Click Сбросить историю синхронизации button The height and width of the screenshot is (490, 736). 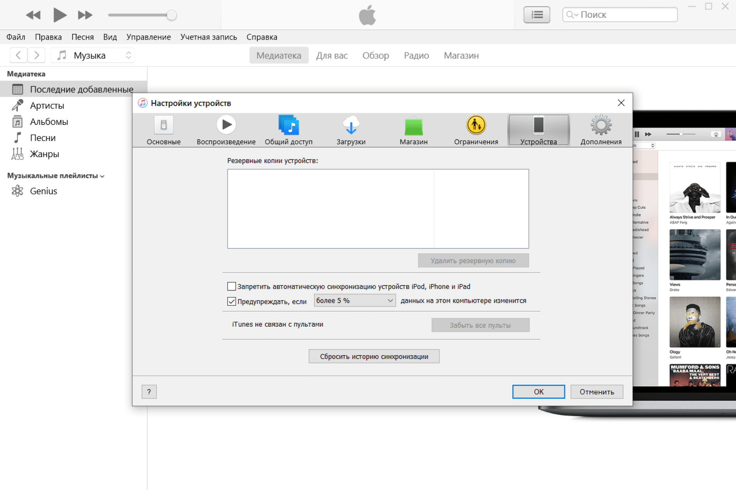374,356
